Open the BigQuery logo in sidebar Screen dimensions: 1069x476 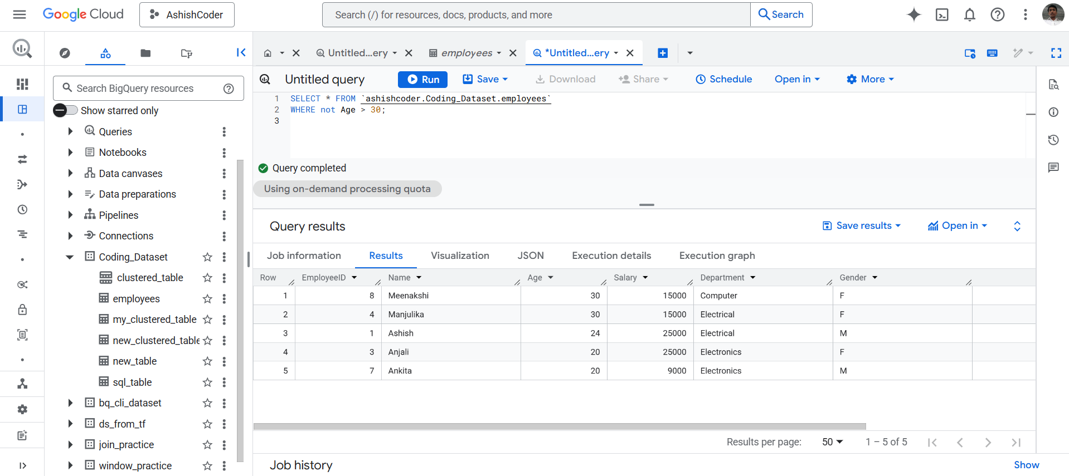point(22,49)
